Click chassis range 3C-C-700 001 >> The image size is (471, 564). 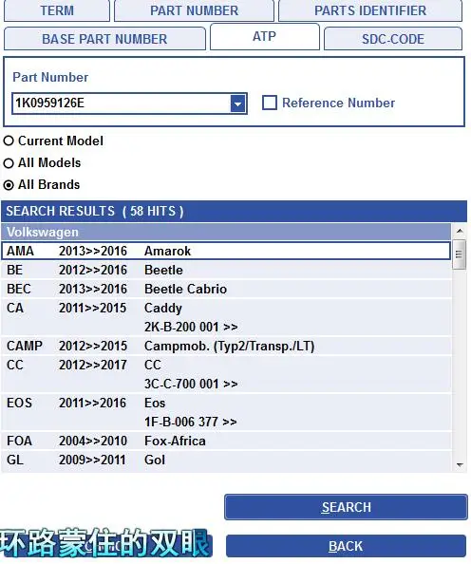[x=191, y=384]
